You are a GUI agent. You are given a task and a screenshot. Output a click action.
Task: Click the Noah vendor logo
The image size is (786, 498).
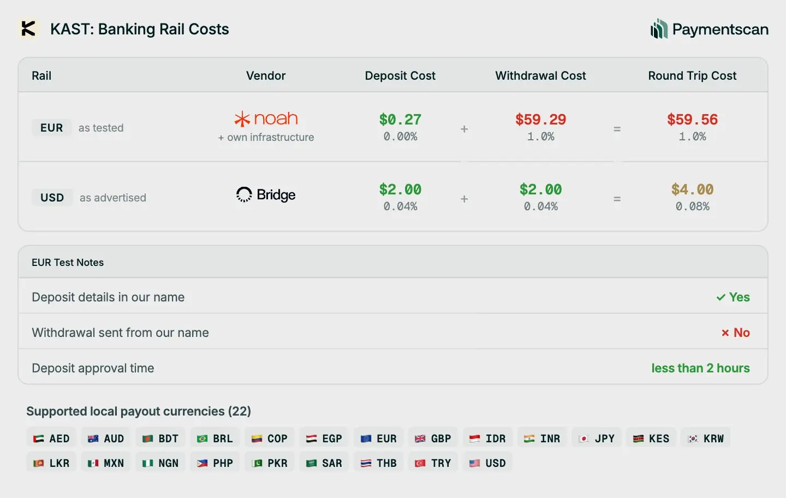click(266, 118)
